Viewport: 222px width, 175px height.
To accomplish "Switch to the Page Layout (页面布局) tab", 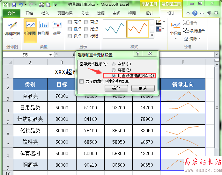I will [x=65, y=13].
